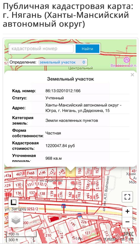140x244 pixels.
Task: Click the solid red building polygon
Action: 54,219
